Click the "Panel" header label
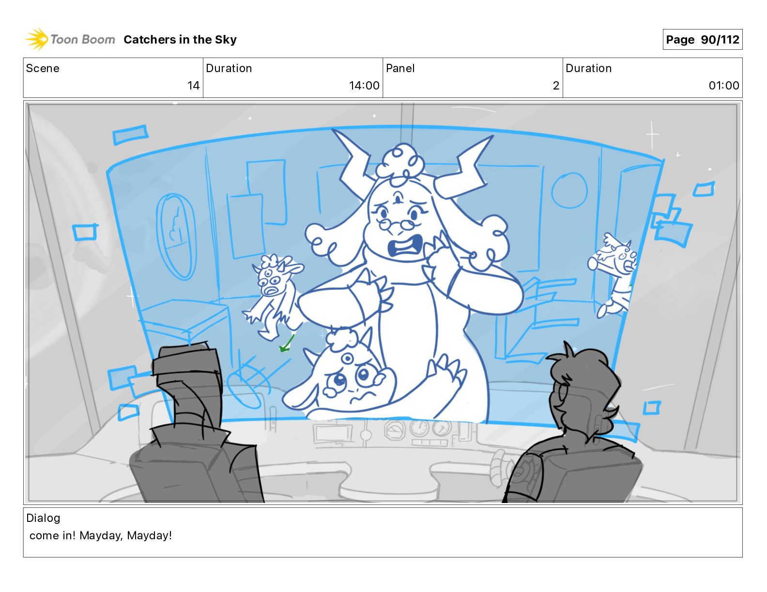 pyautogui.click(x=400, y=68)
